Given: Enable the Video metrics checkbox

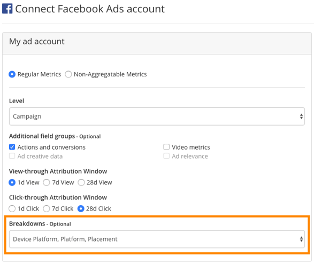Looking at the screenshot, I should click(x=166, y=147).
